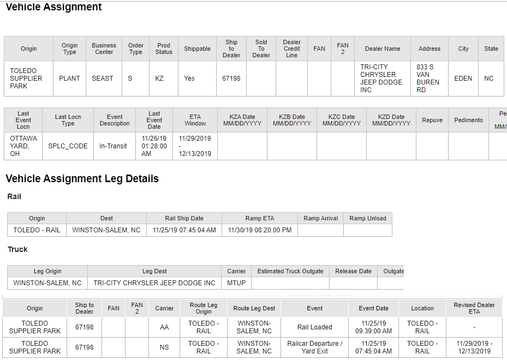Select the 'Origin Type' column header
The width and height of the screenshot is (507, 360).
(x=69, y=49)
